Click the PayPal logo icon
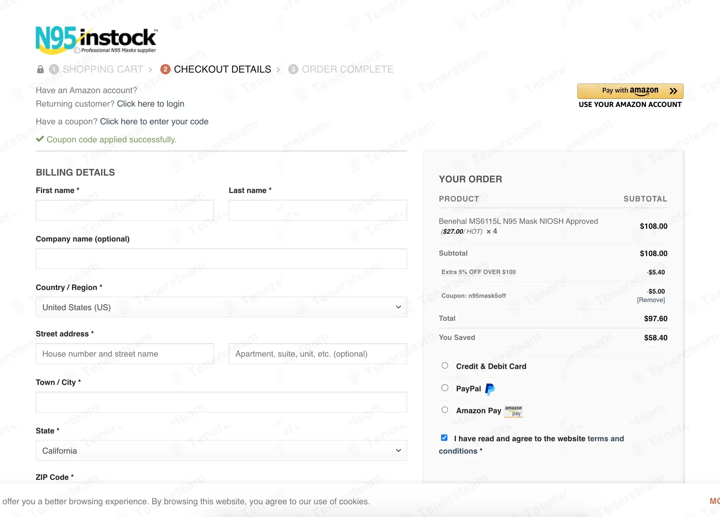The width and height of the screenshot is (720, 517). (x=490, y=389)
